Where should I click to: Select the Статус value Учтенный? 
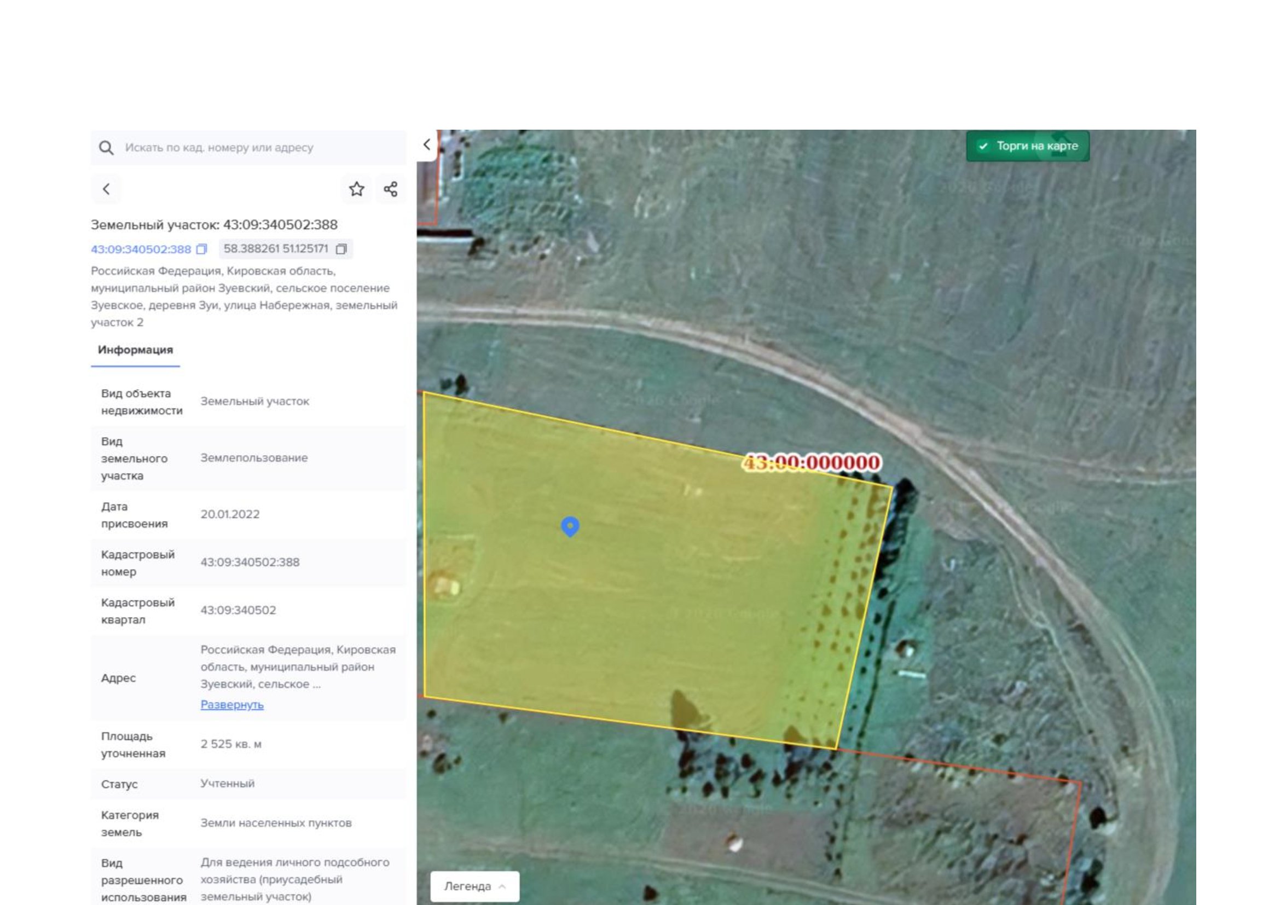click(x=228, y=784)
